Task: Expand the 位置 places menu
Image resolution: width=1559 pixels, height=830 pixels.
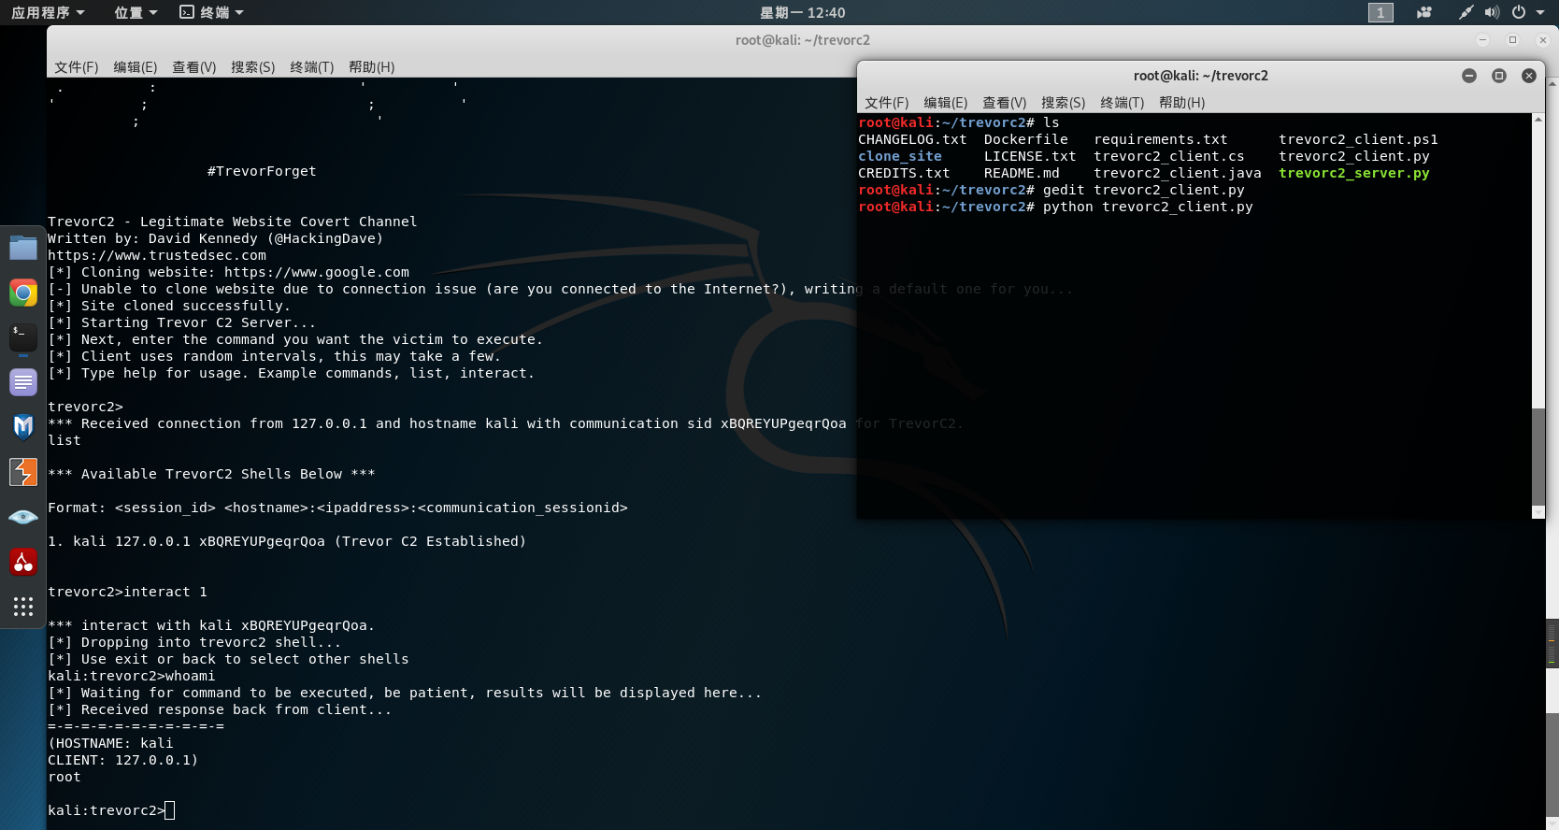Action: [x=136, y=12]
